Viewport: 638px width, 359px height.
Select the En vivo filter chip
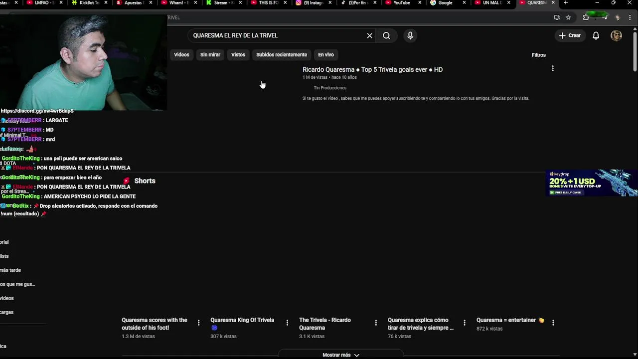[326, 55]
